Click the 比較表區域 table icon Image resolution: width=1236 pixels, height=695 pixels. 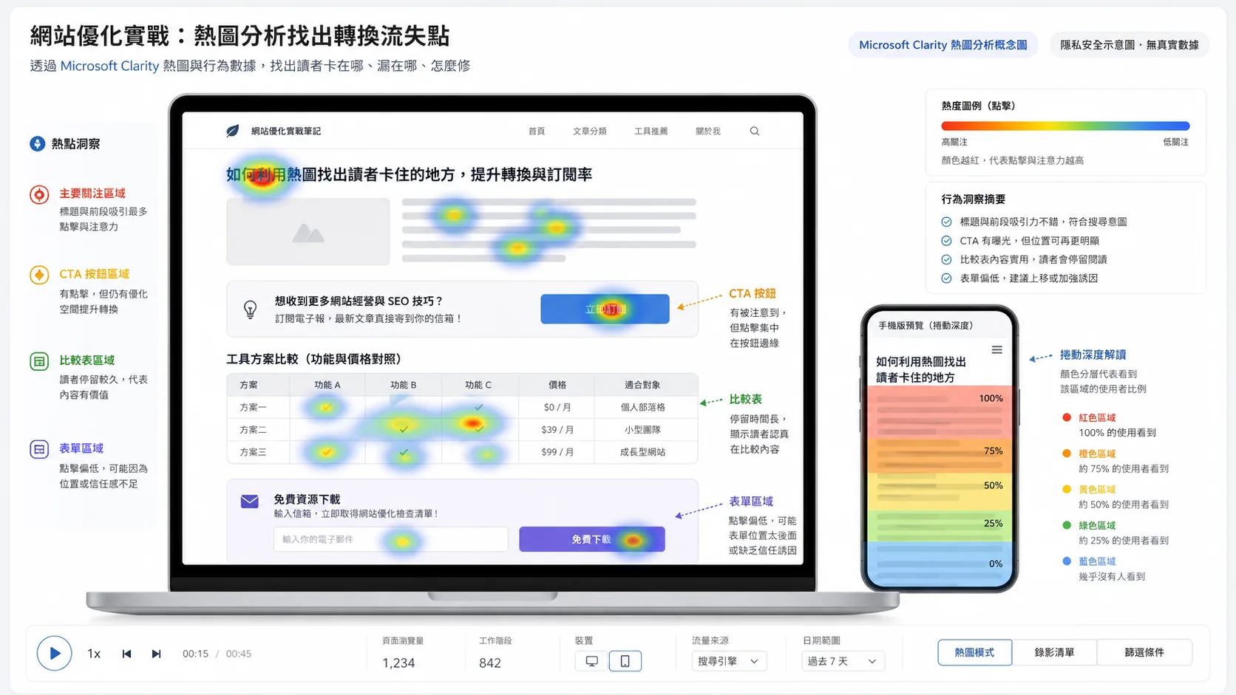pos(39,361)
